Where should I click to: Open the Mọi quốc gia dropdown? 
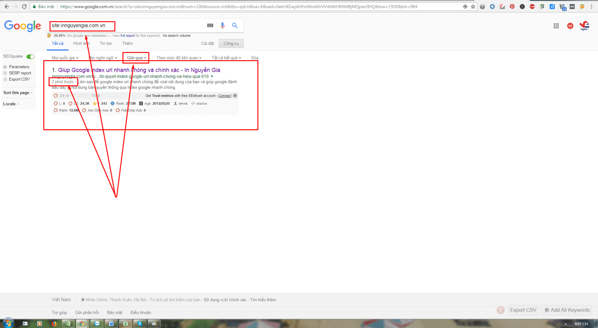[x=65, y=58]
